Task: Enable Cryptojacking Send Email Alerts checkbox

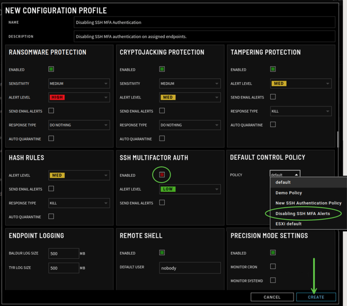Action: click(162, 111)
